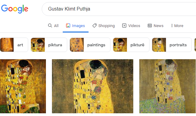
Task: Open the Videos tab
Action: [x=131, y=26]
